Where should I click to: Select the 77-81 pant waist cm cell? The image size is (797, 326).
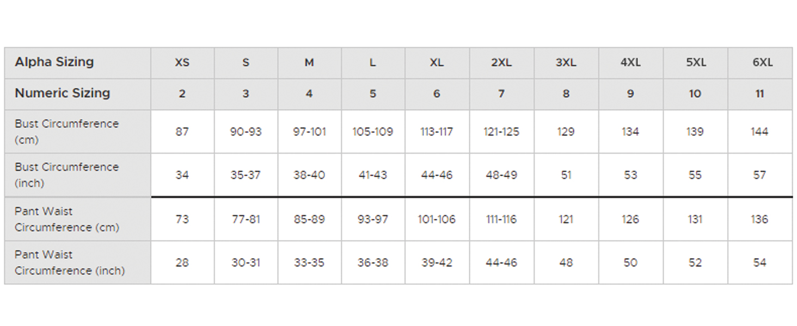246,219
